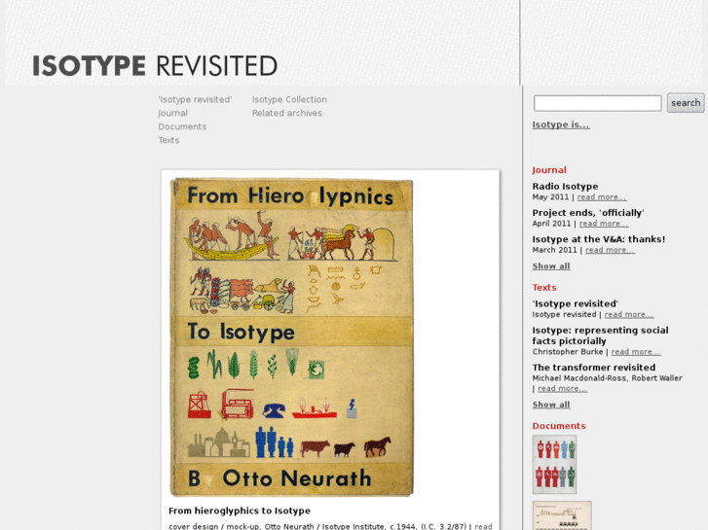Open the 'Isotype revisited' menu item
The image size is (708, 530).
195,100
